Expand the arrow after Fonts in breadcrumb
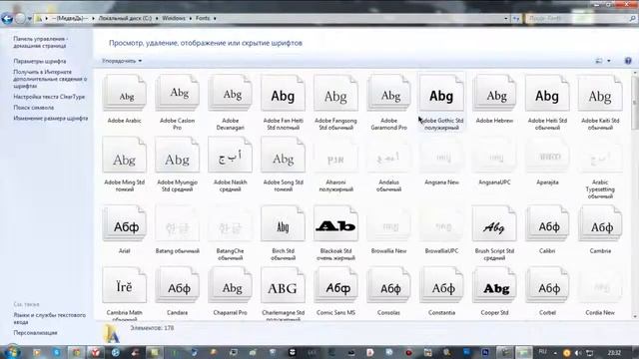Viewport: 639px width, 359px height. [215, 18]
